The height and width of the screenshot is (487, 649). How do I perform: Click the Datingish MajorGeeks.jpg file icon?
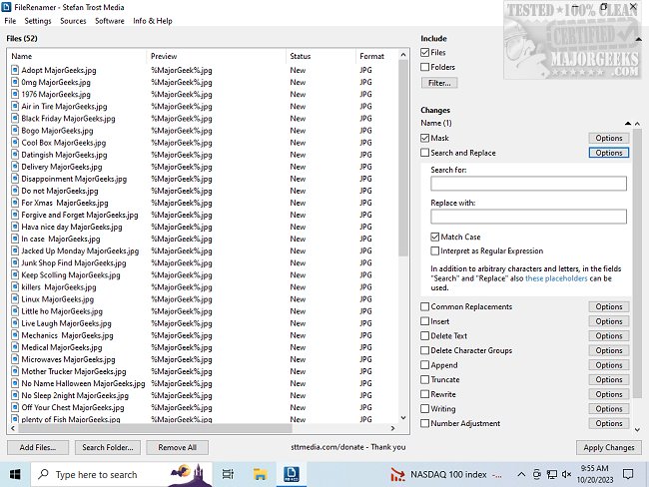[15, 155]
